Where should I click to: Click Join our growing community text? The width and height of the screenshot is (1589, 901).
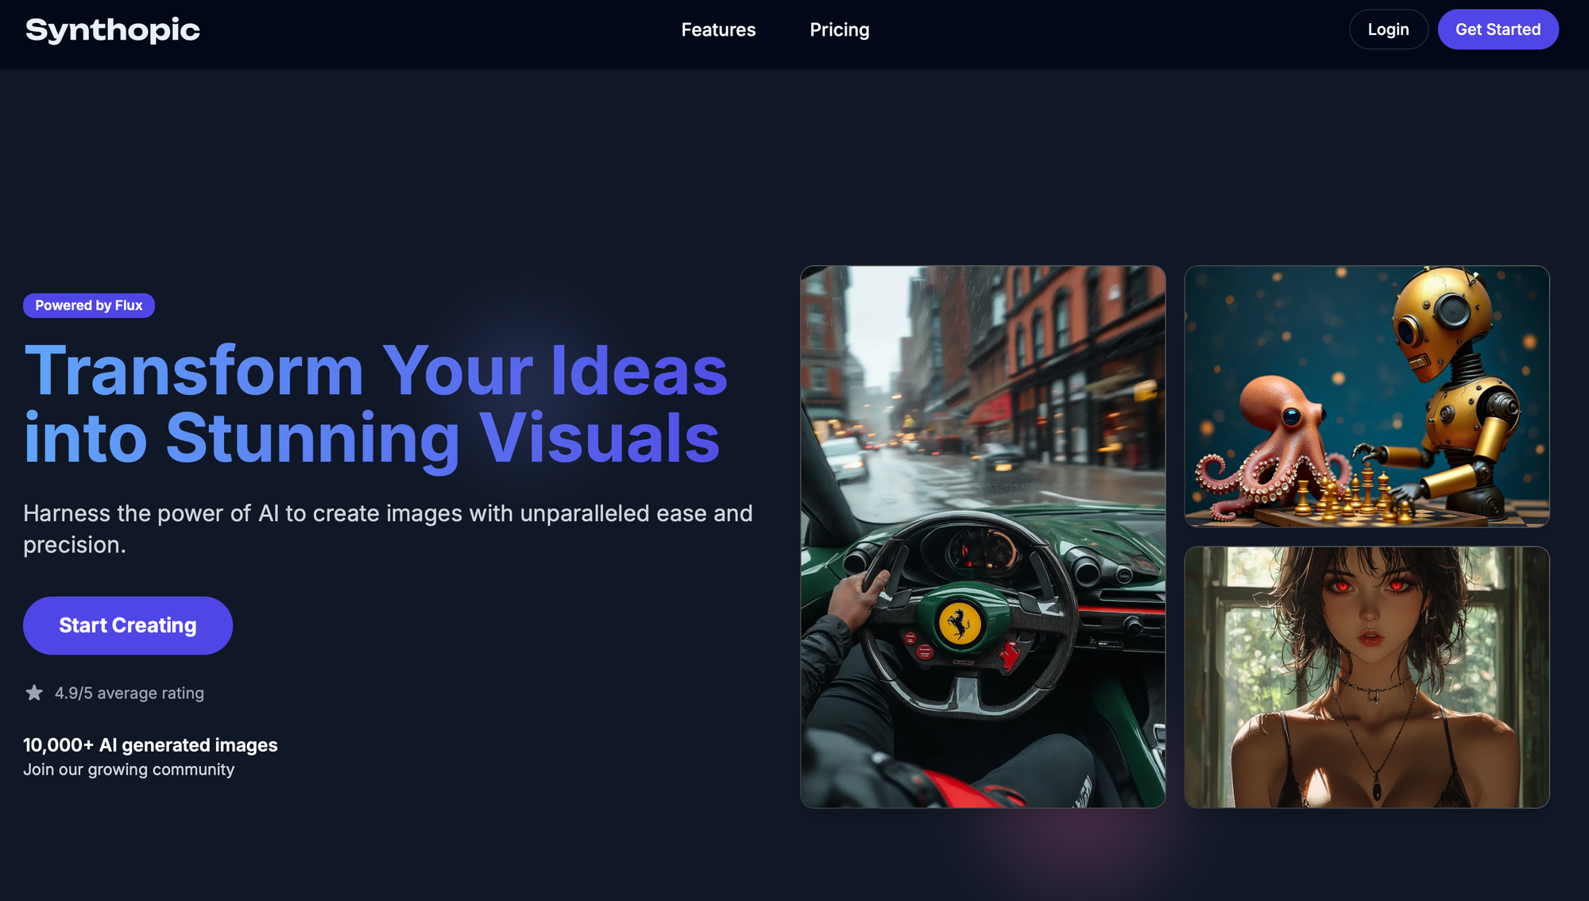(129, 769)
